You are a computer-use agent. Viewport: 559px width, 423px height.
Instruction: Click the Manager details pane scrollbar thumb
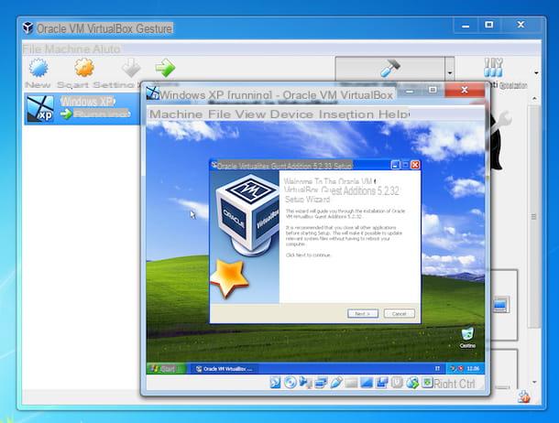[x=533, y=216]
